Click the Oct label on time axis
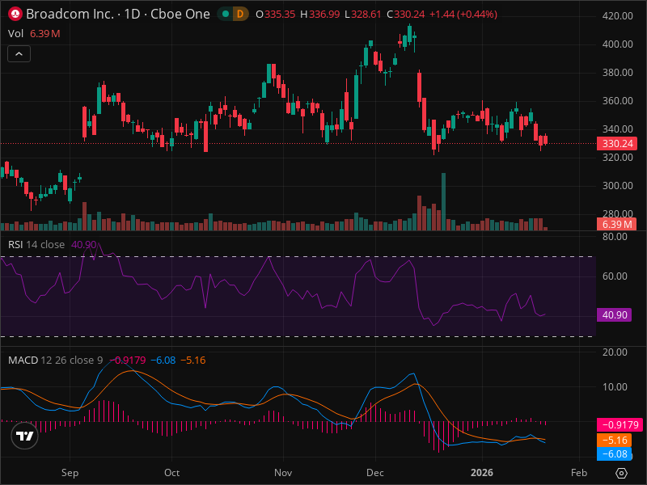Image resolution: width=647 pixels, height=485 pixels. (171, 473)
